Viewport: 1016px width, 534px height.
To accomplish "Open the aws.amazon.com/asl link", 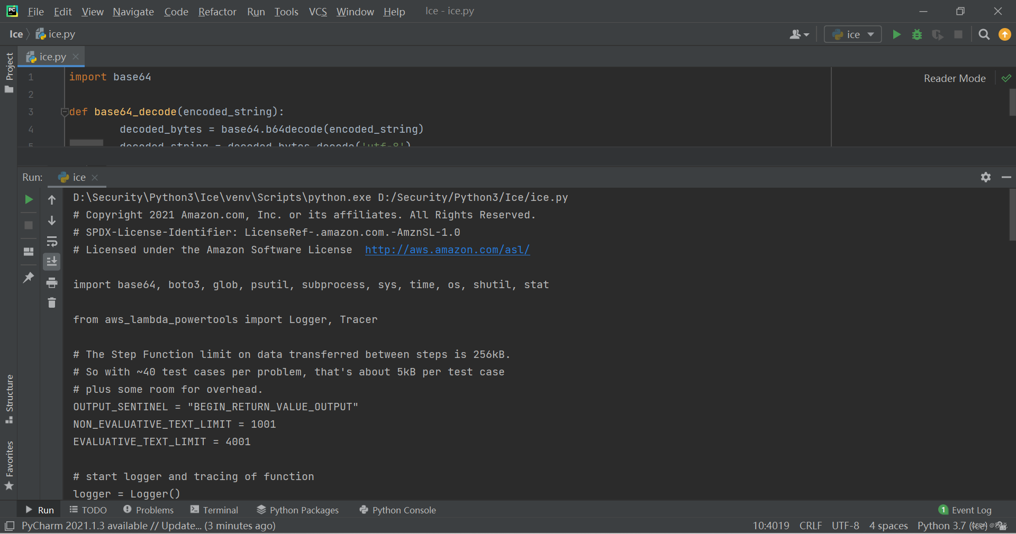I will pos(447,250).
